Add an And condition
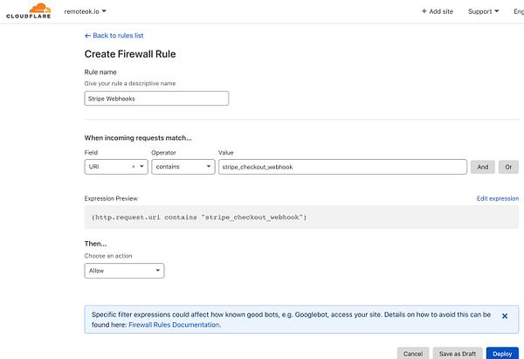The height and width of the screenshot is (359, 524). pyautogui.click(x=482, y=166)
